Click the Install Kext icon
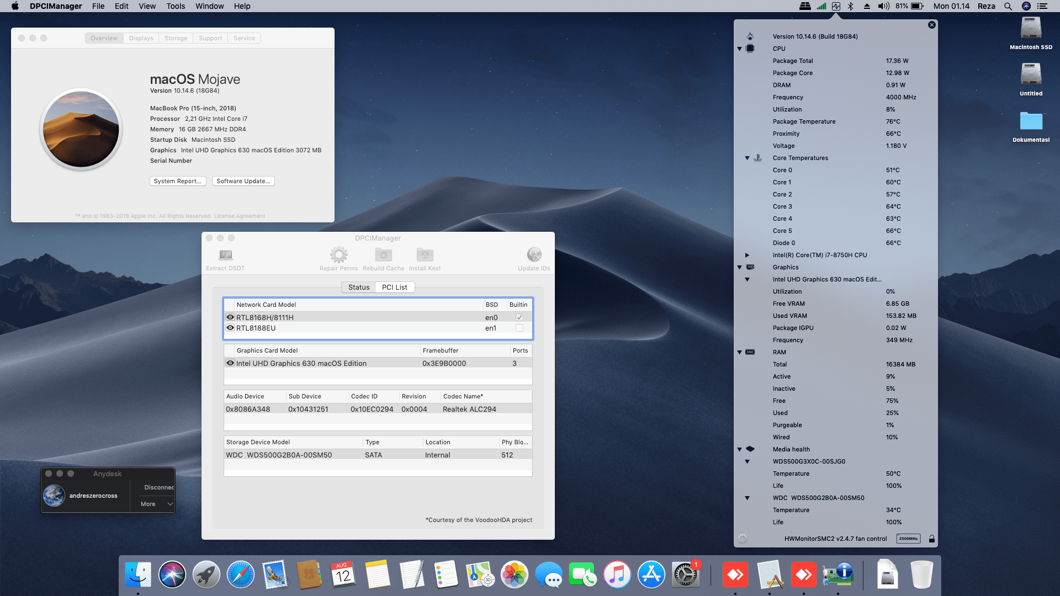This screenshot has height=596, width=1060. pyautogui.click(x=425, y=255)
